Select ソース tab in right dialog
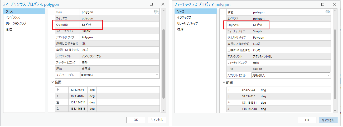This screenshot has height=127, width=343. [196, 11]
